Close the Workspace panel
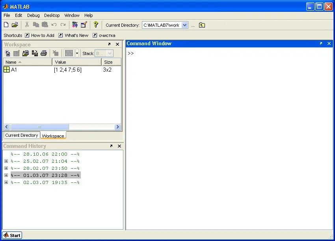The width and height of the screenshot is (335, 241). (x=117, y=44)
